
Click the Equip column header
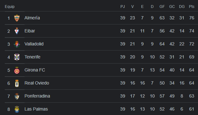click(10, 7)
